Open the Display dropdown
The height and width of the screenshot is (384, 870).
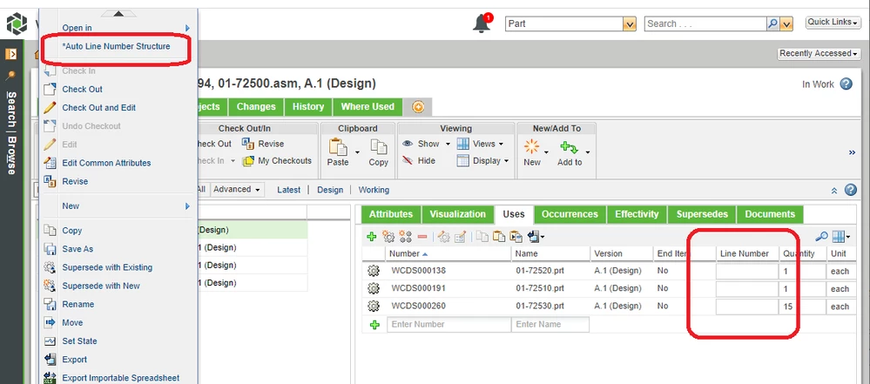click(x=482, y=161)
